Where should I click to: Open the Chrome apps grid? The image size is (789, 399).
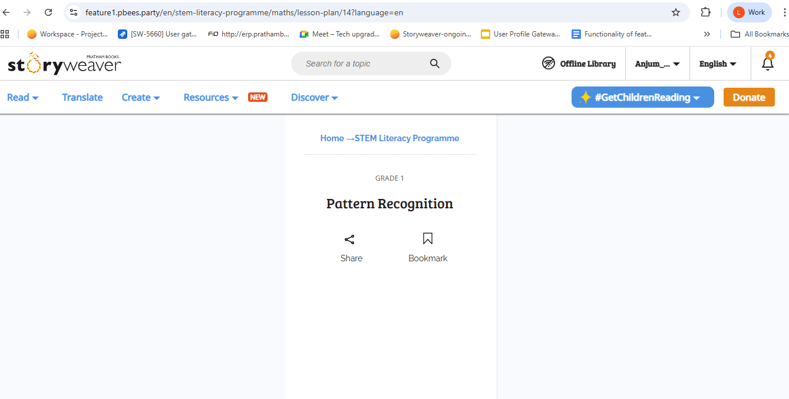[5, 34]
